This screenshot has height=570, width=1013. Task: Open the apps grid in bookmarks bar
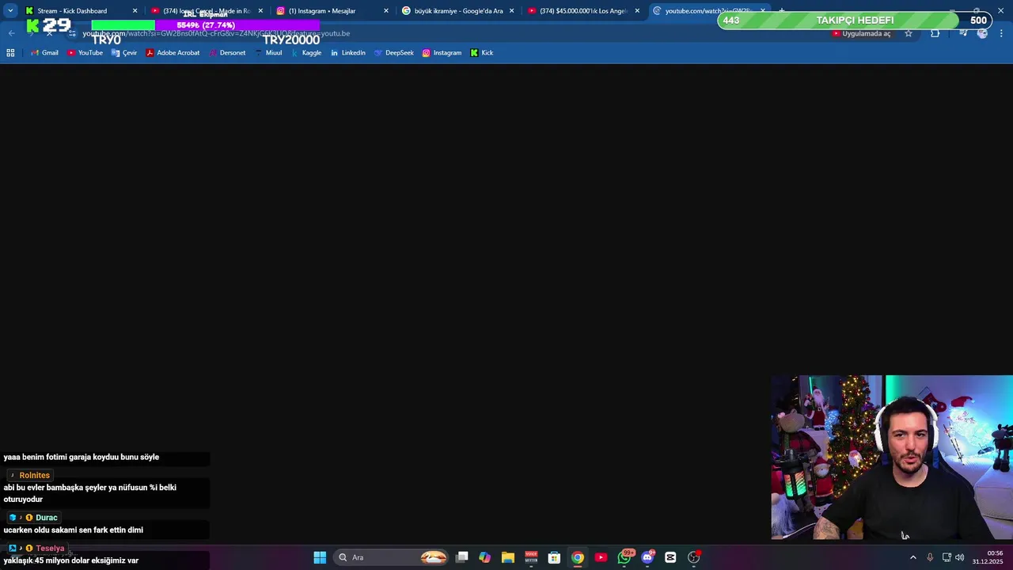[x=10, y=53]
